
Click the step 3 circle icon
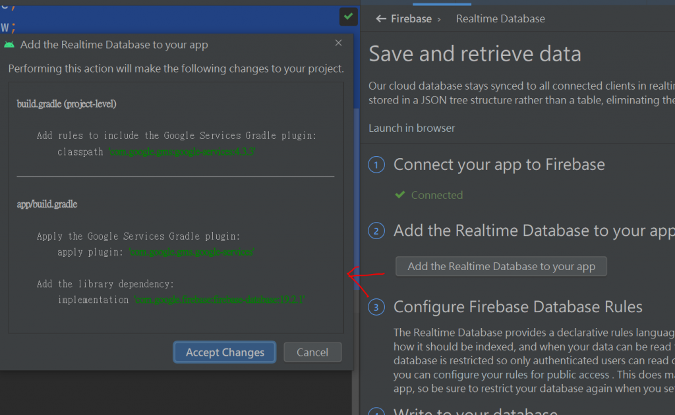[x=376, y=307]
